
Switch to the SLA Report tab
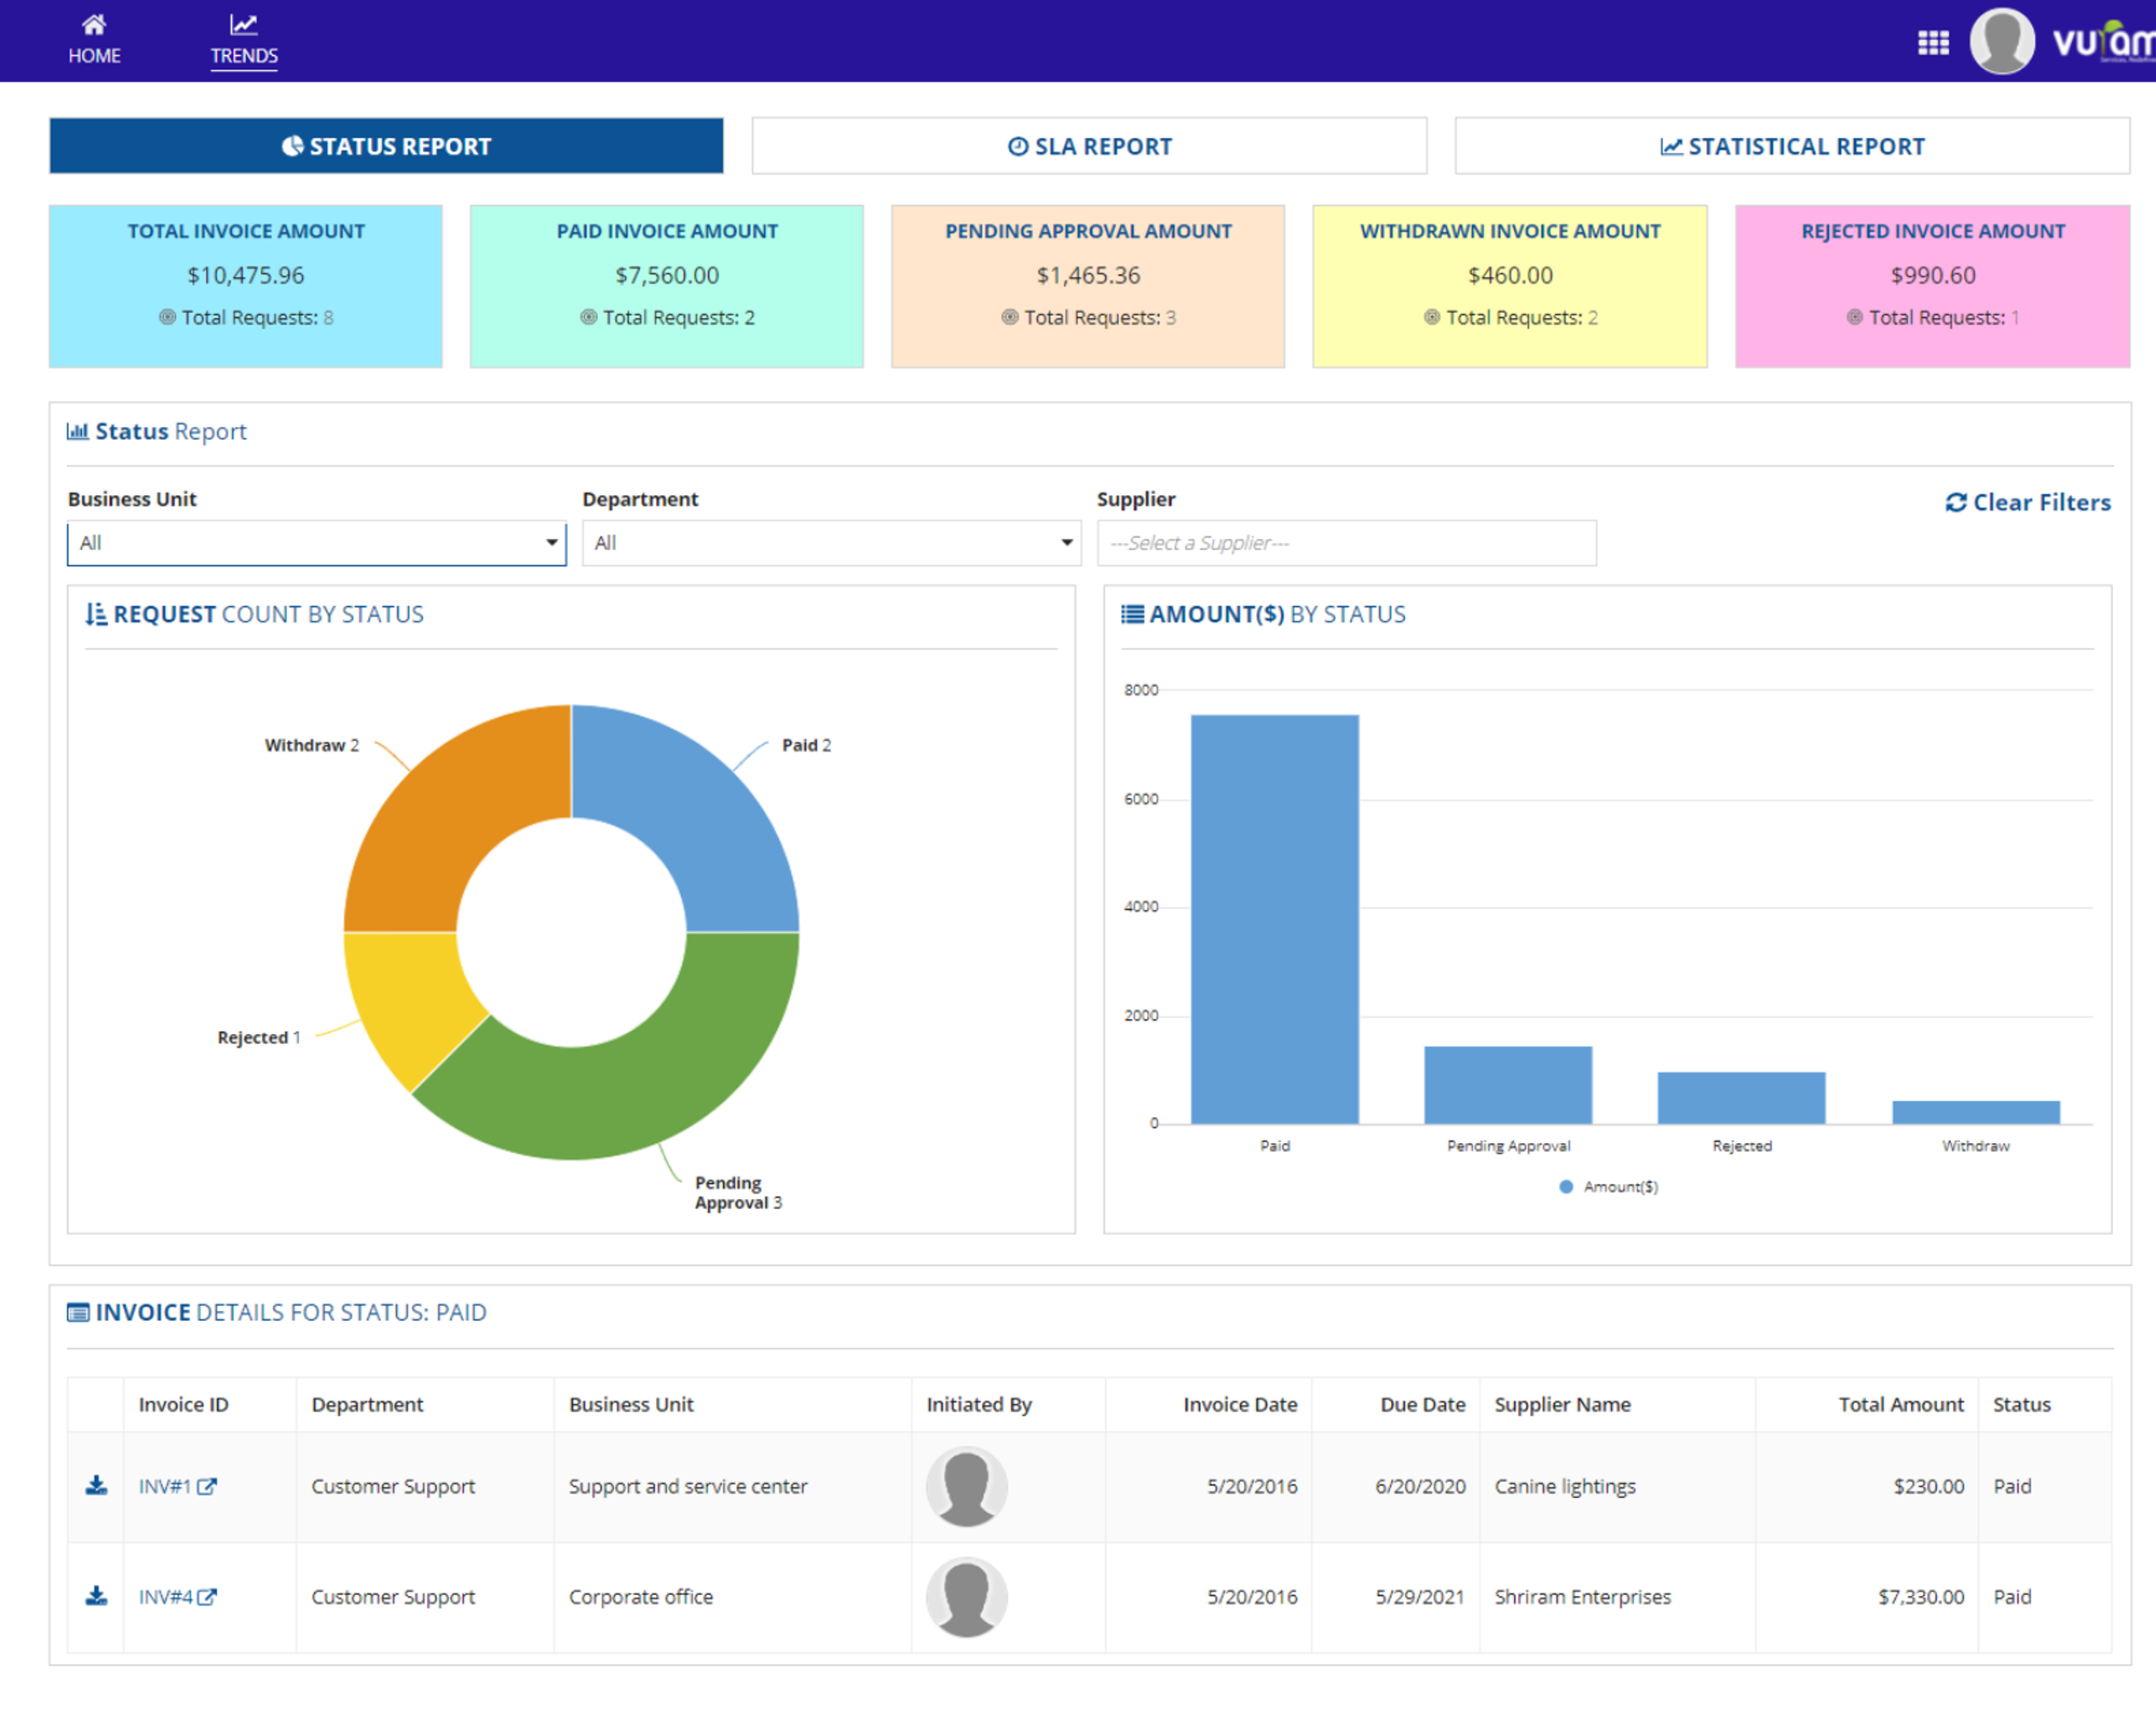[1089, 146]
